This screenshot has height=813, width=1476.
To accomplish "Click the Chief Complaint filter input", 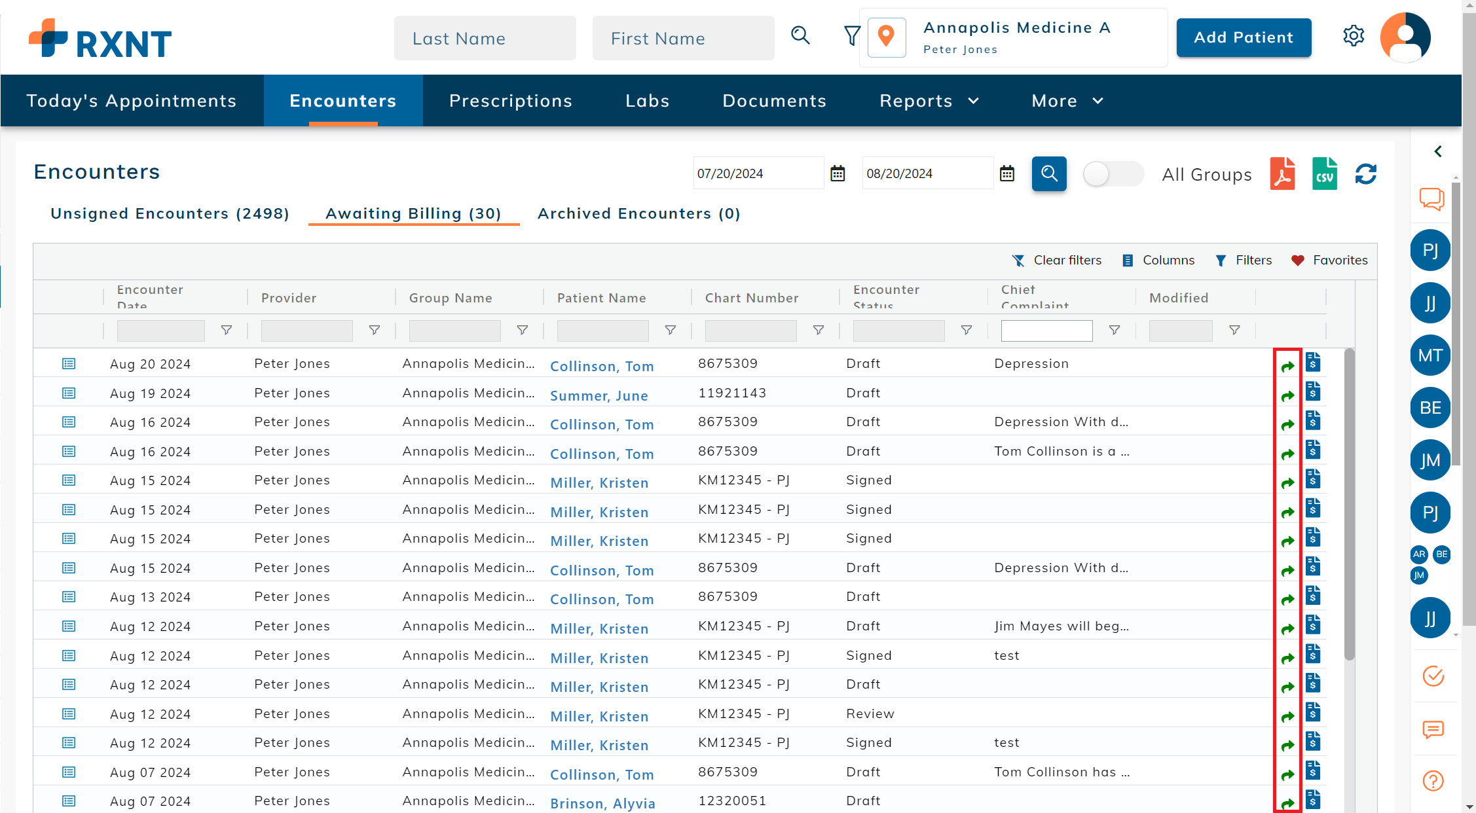I will (x=1046, y=330).
